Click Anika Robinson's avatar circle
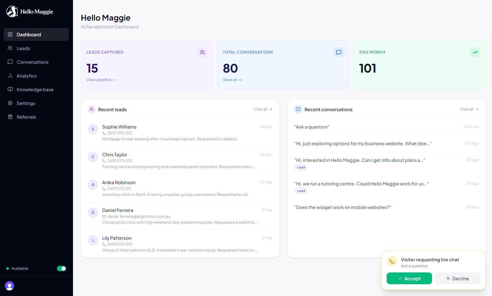Image resolution: width=492 pixels, height=296 pixels. [93, 185]
